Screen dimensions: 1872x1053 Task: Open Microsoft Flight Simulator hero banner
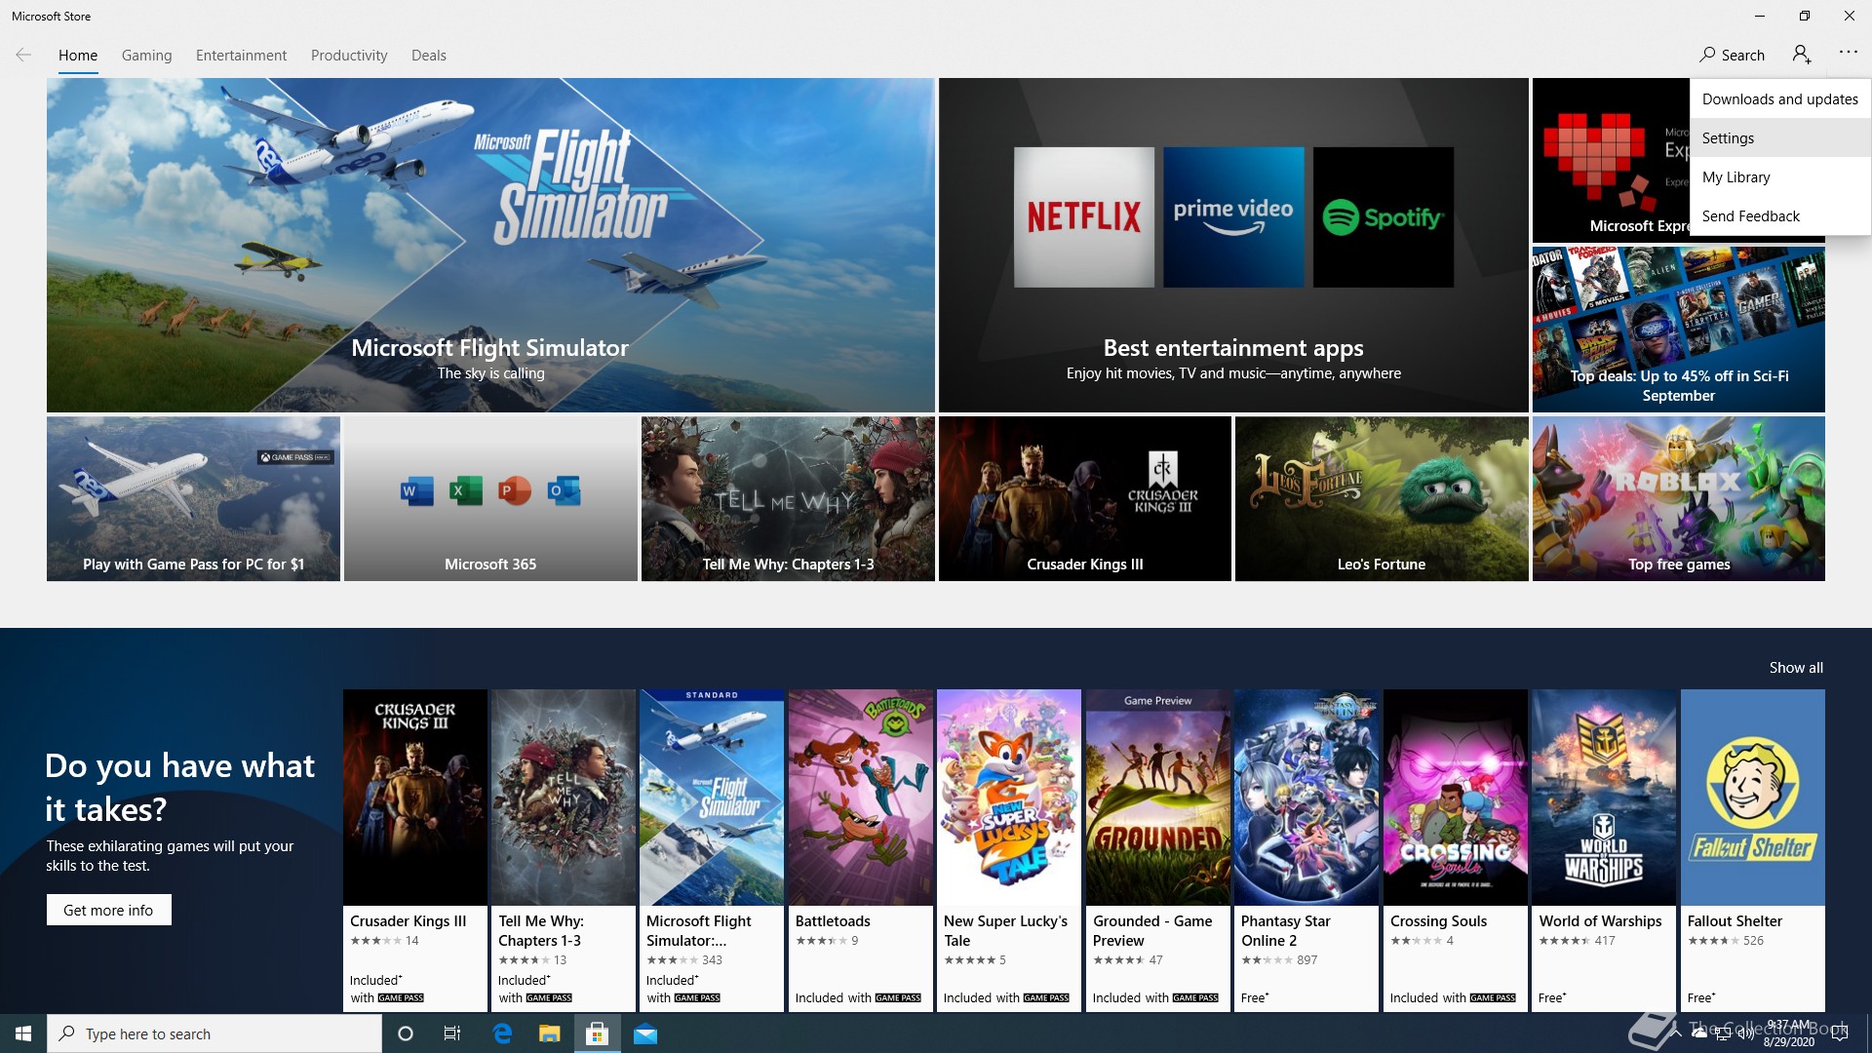tap(490, 245)
